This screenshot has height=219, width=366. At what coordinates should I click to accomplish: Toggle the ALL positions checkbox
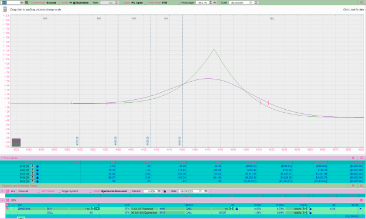tap(7, 191)
